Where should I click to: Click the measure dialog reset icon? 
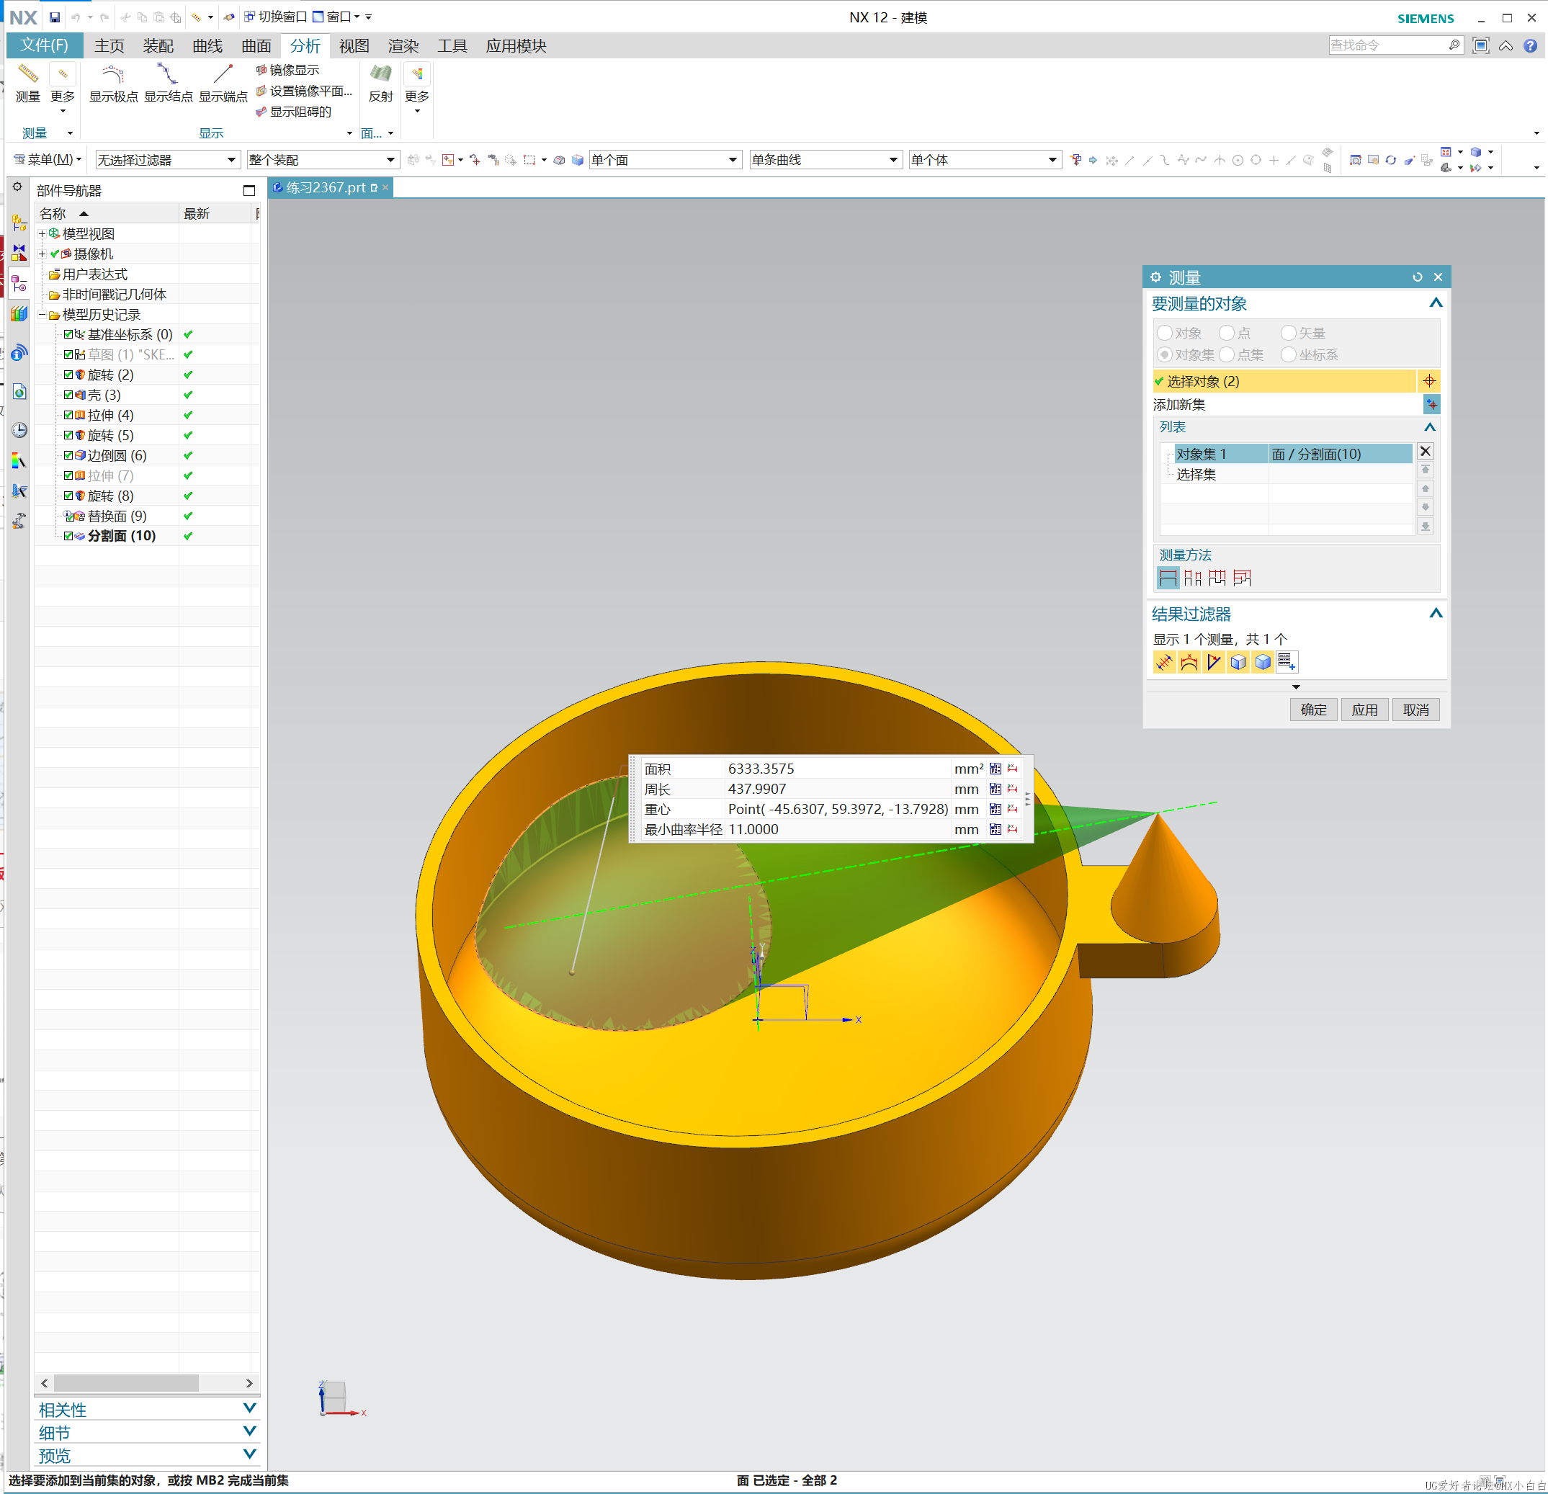pos(1417,277)
